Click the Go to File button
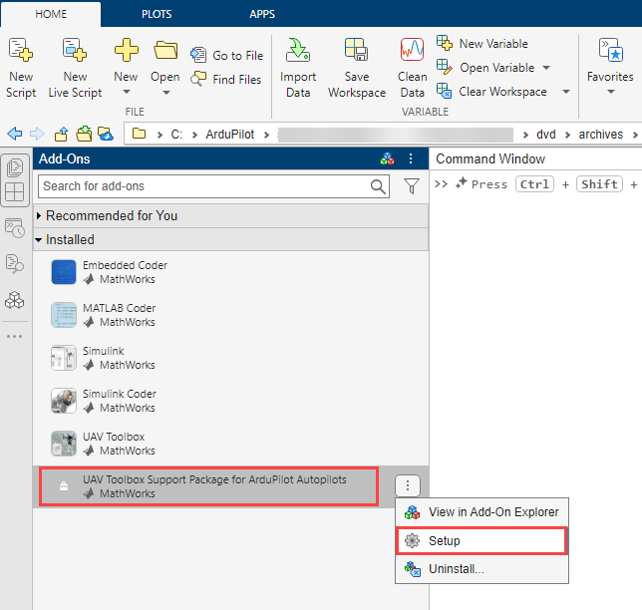 (x=226, y=56)
